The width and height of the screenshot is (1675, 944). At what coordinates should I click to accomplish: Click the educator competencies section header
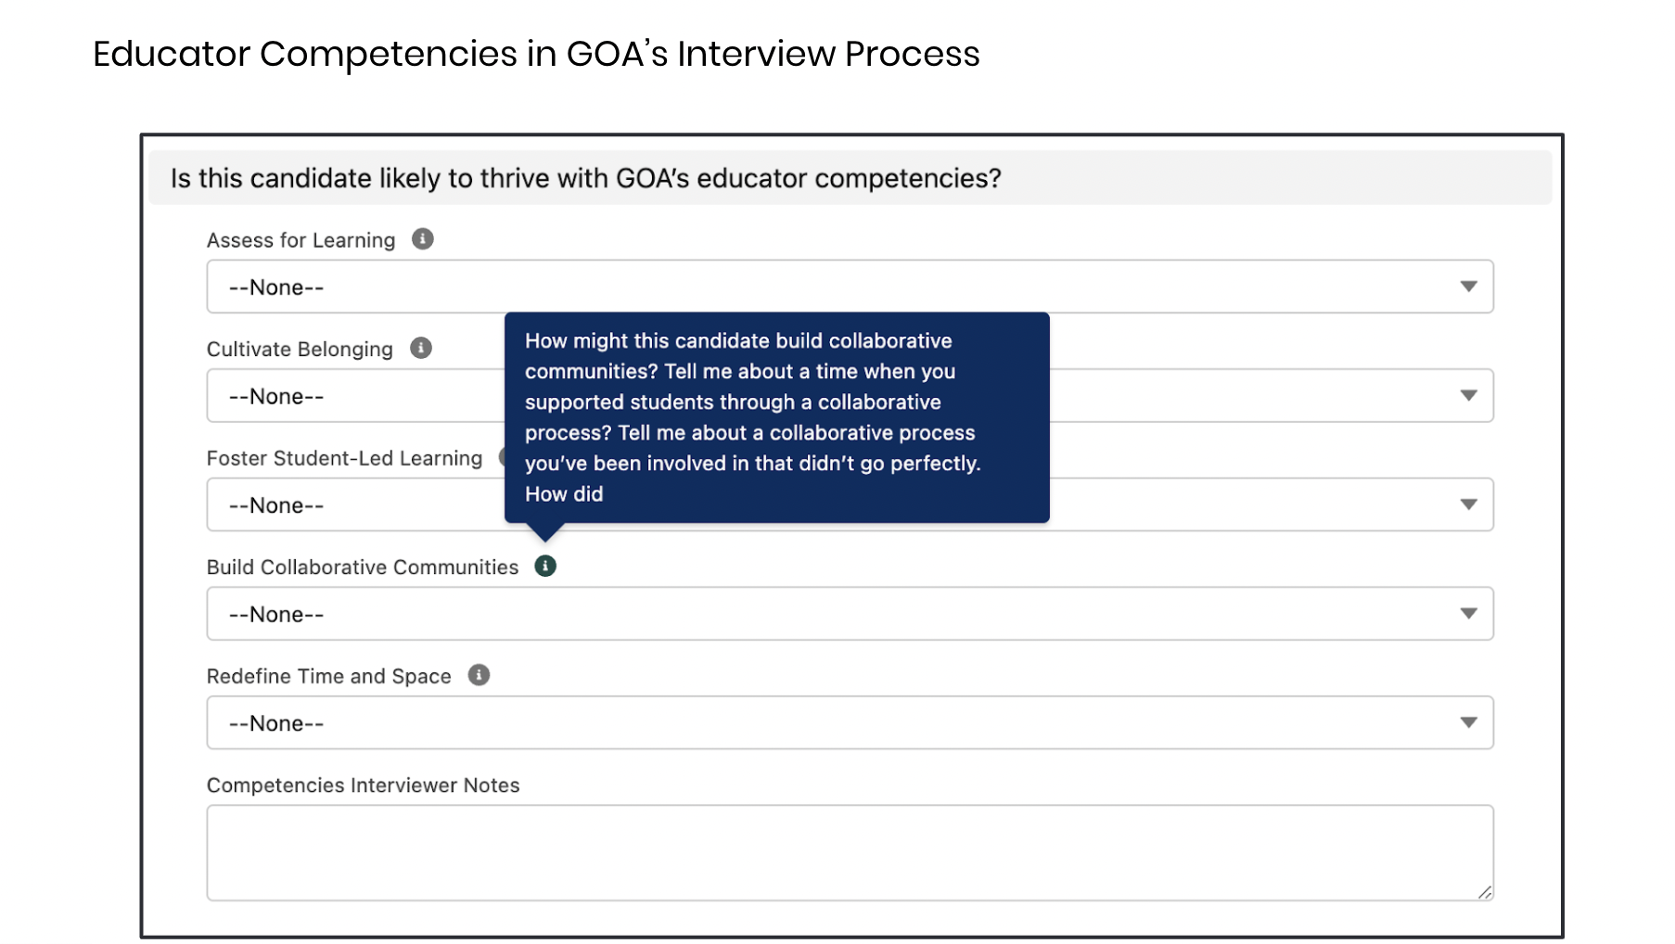point(585,178)
